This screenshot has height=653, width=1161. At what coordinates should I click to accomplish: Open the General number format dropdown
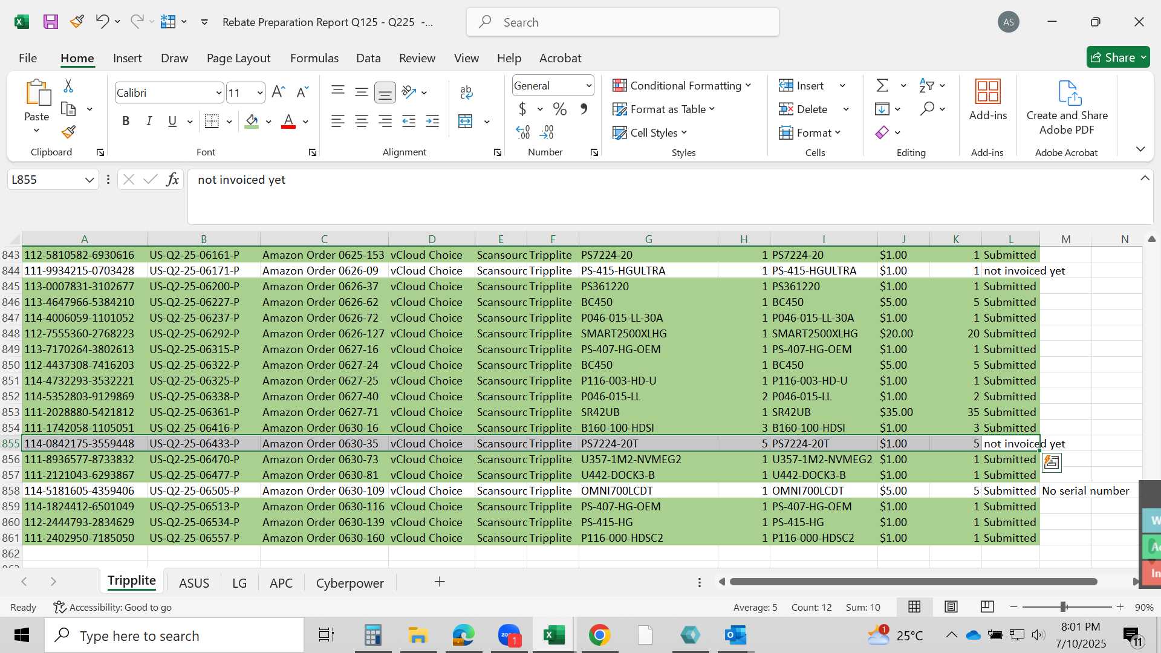pos(588,86)
